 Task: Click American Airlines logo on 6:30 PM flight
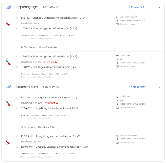(x=8, y=62)
